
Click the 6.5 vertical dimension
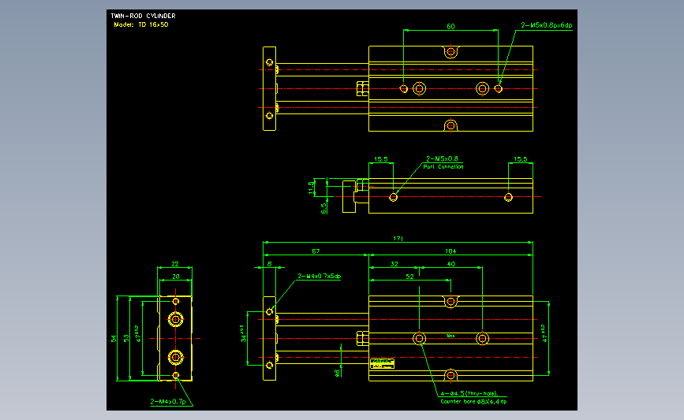coord(323,208)
